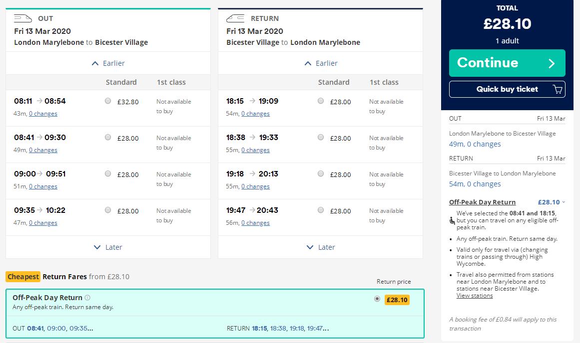Click the 19:18 time in the RETURN fare list

point(297,328)
